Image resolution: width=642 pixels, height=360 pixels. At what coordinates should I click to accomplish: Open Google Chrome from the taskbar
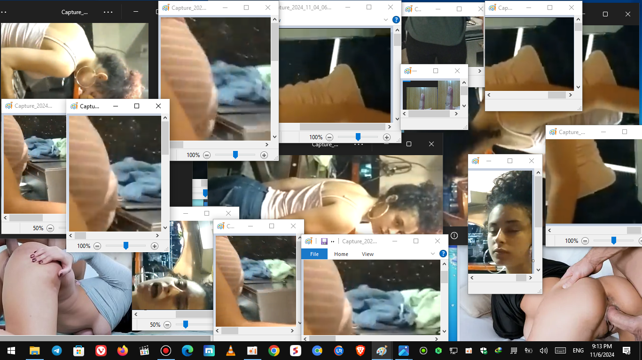[x=274, y=351]
